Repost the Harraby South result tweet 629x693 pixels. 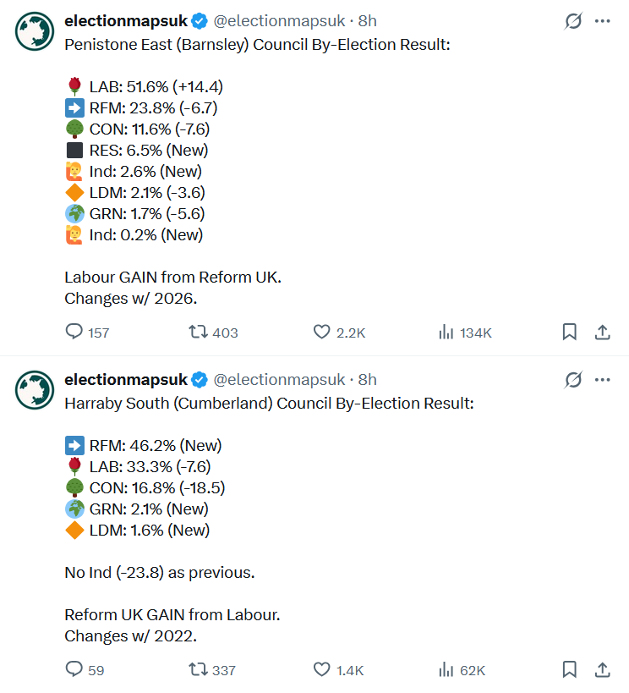pyautogui.click(x=212, y=669)
